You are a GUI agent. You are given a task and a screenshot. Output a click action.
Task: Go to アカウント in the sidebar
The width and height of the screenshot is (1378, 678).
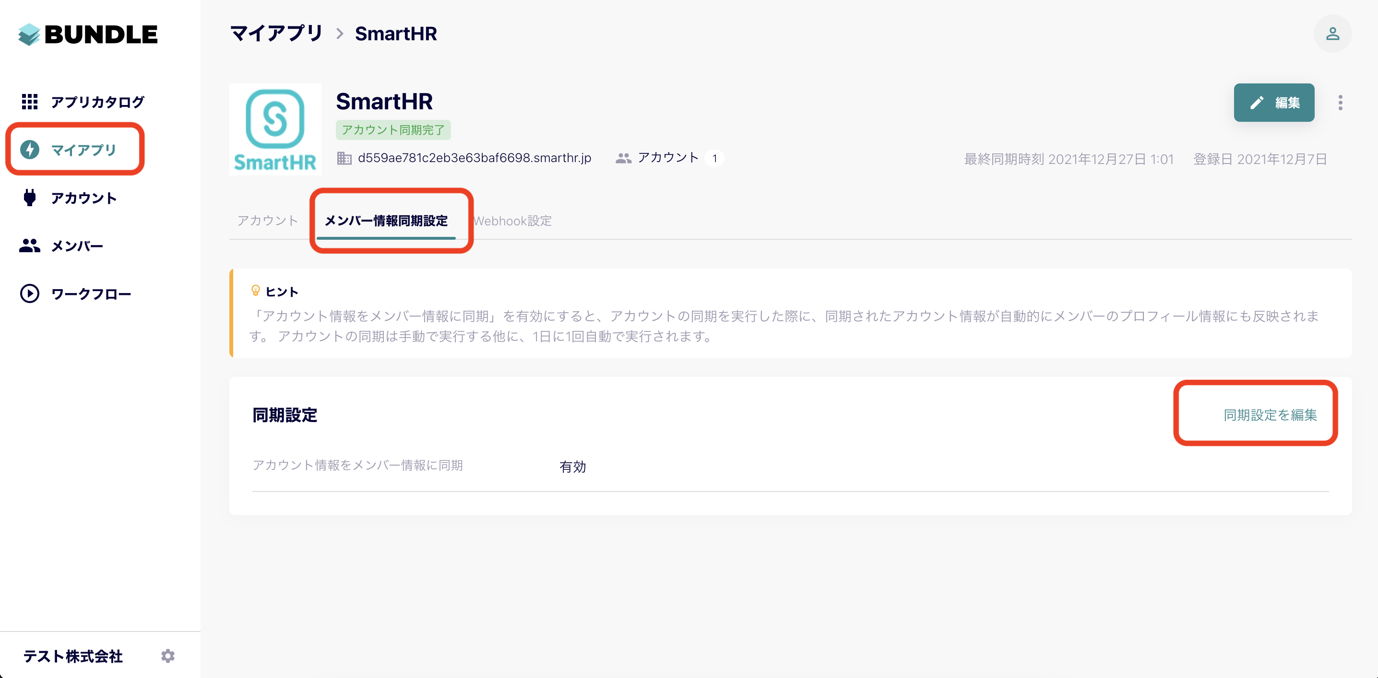[x=84, y=198]
